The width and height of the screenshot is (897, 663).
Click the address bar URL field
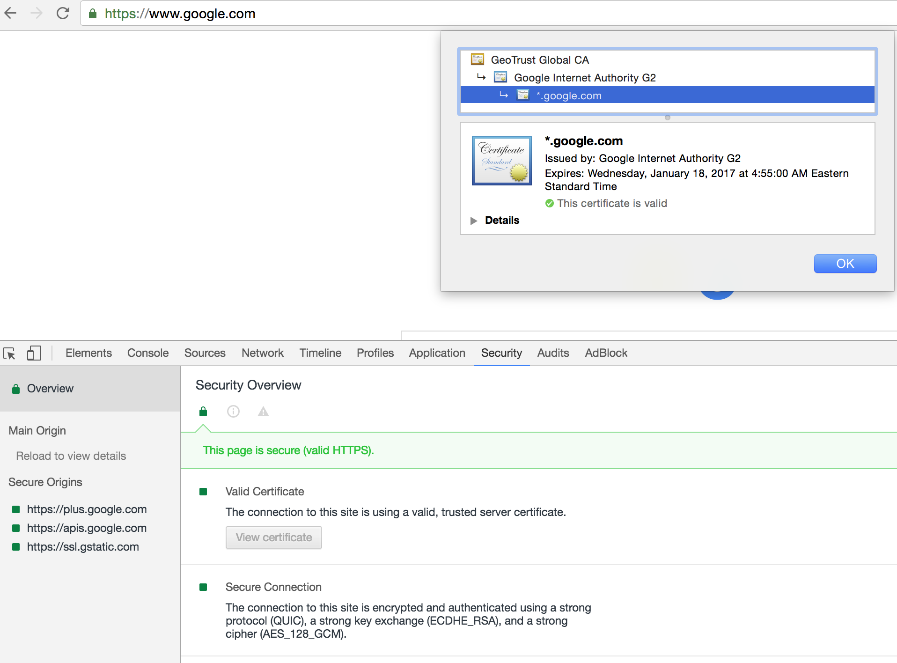coord(488,14)
